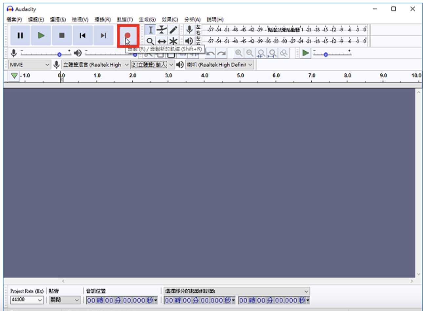This screenshot has width=423, height=311.
Task: Click the recording meter microphone icon
Action: 189,29
